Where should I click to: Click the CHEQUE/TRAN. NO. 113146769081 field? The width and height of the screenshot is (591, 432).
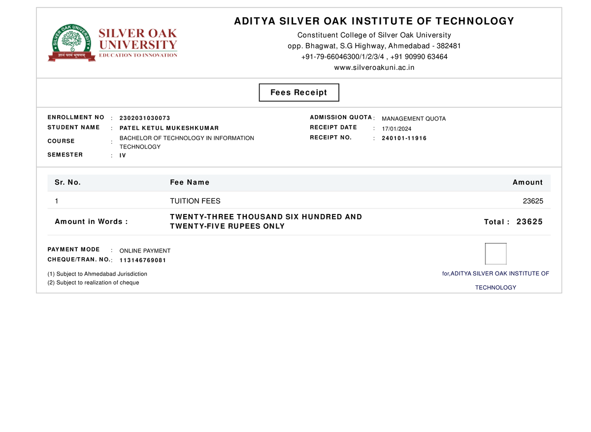[x=142, y=260]
